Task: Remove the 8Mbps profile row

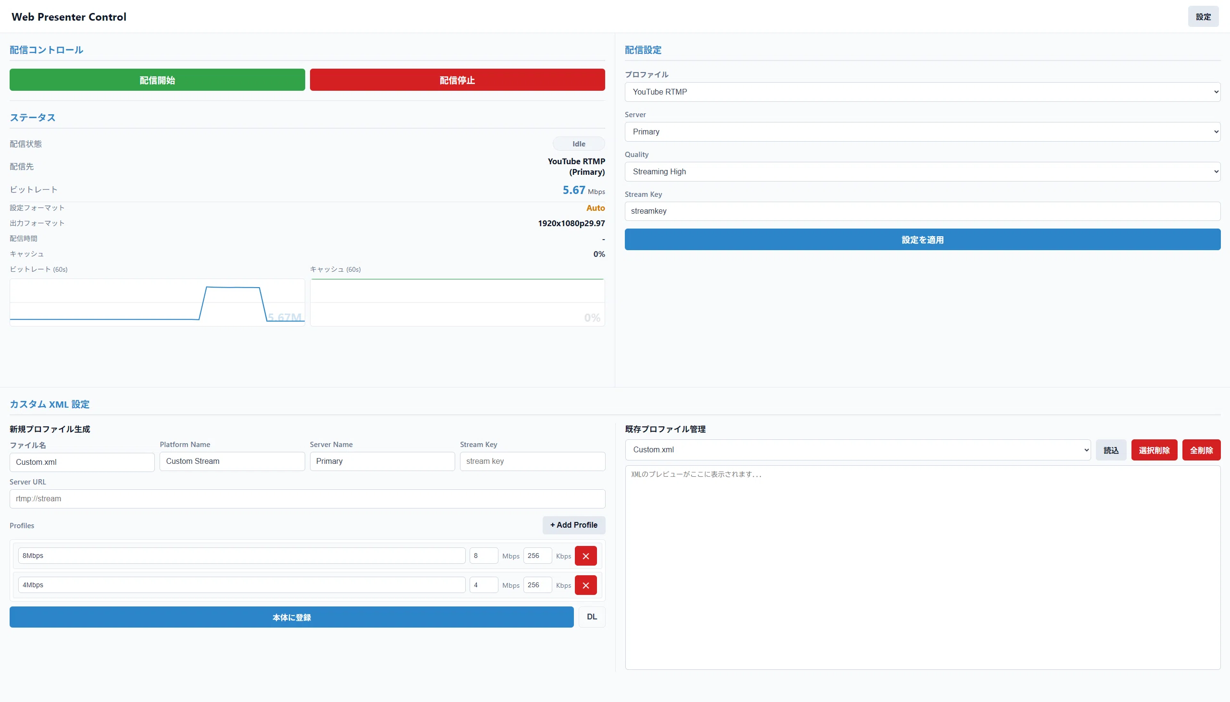Action: [x=585, y=556]
